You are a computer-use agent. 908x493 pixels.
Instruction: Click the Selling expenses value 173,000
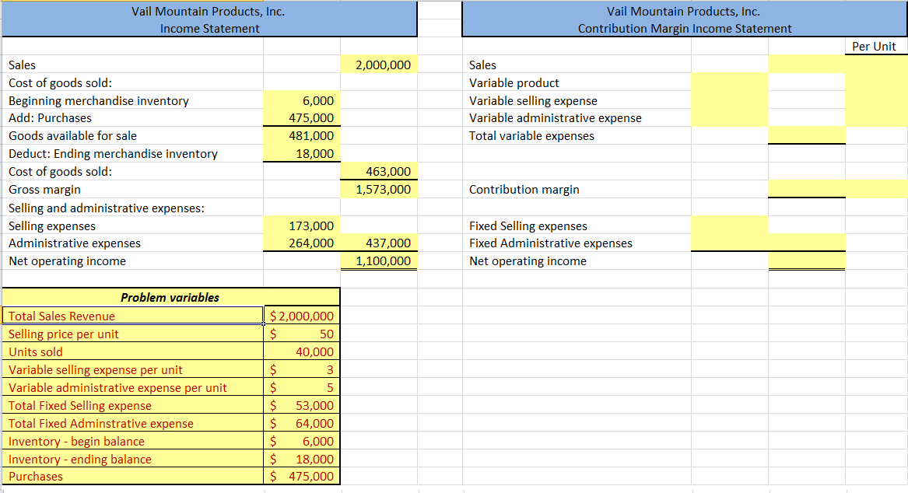(302, 226)
